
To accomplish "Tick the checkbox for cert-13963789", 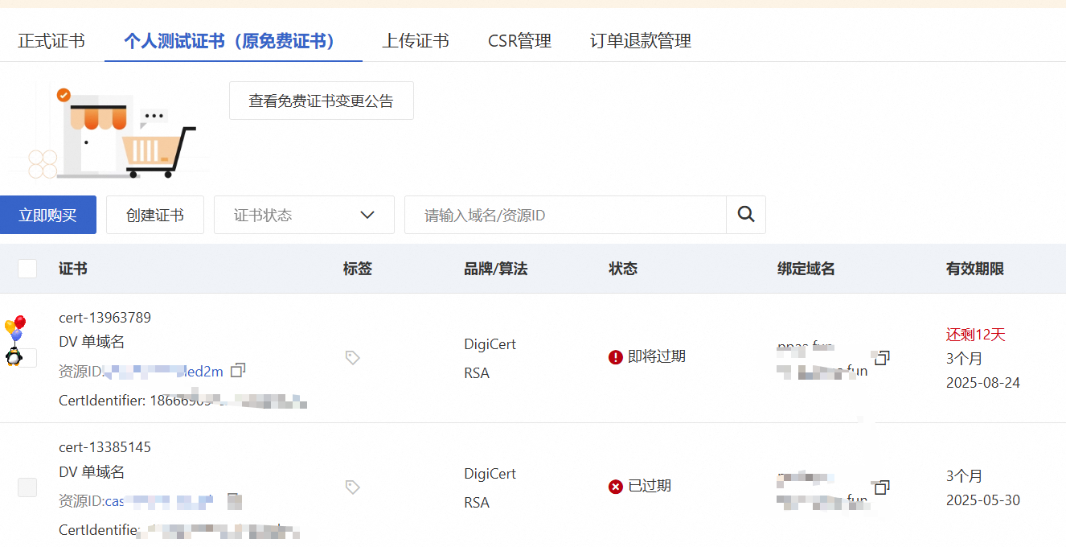I will pos(29,358).
